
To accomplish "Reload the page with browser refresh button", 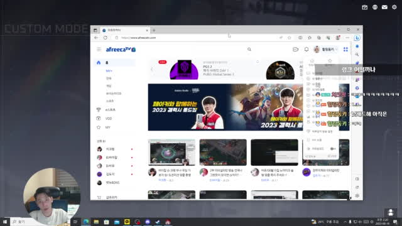I will 106,38.
